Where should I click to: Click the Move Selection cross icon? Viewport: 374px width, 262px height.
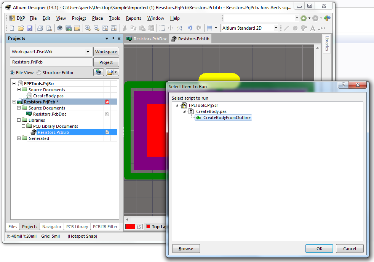click(170, 28)
